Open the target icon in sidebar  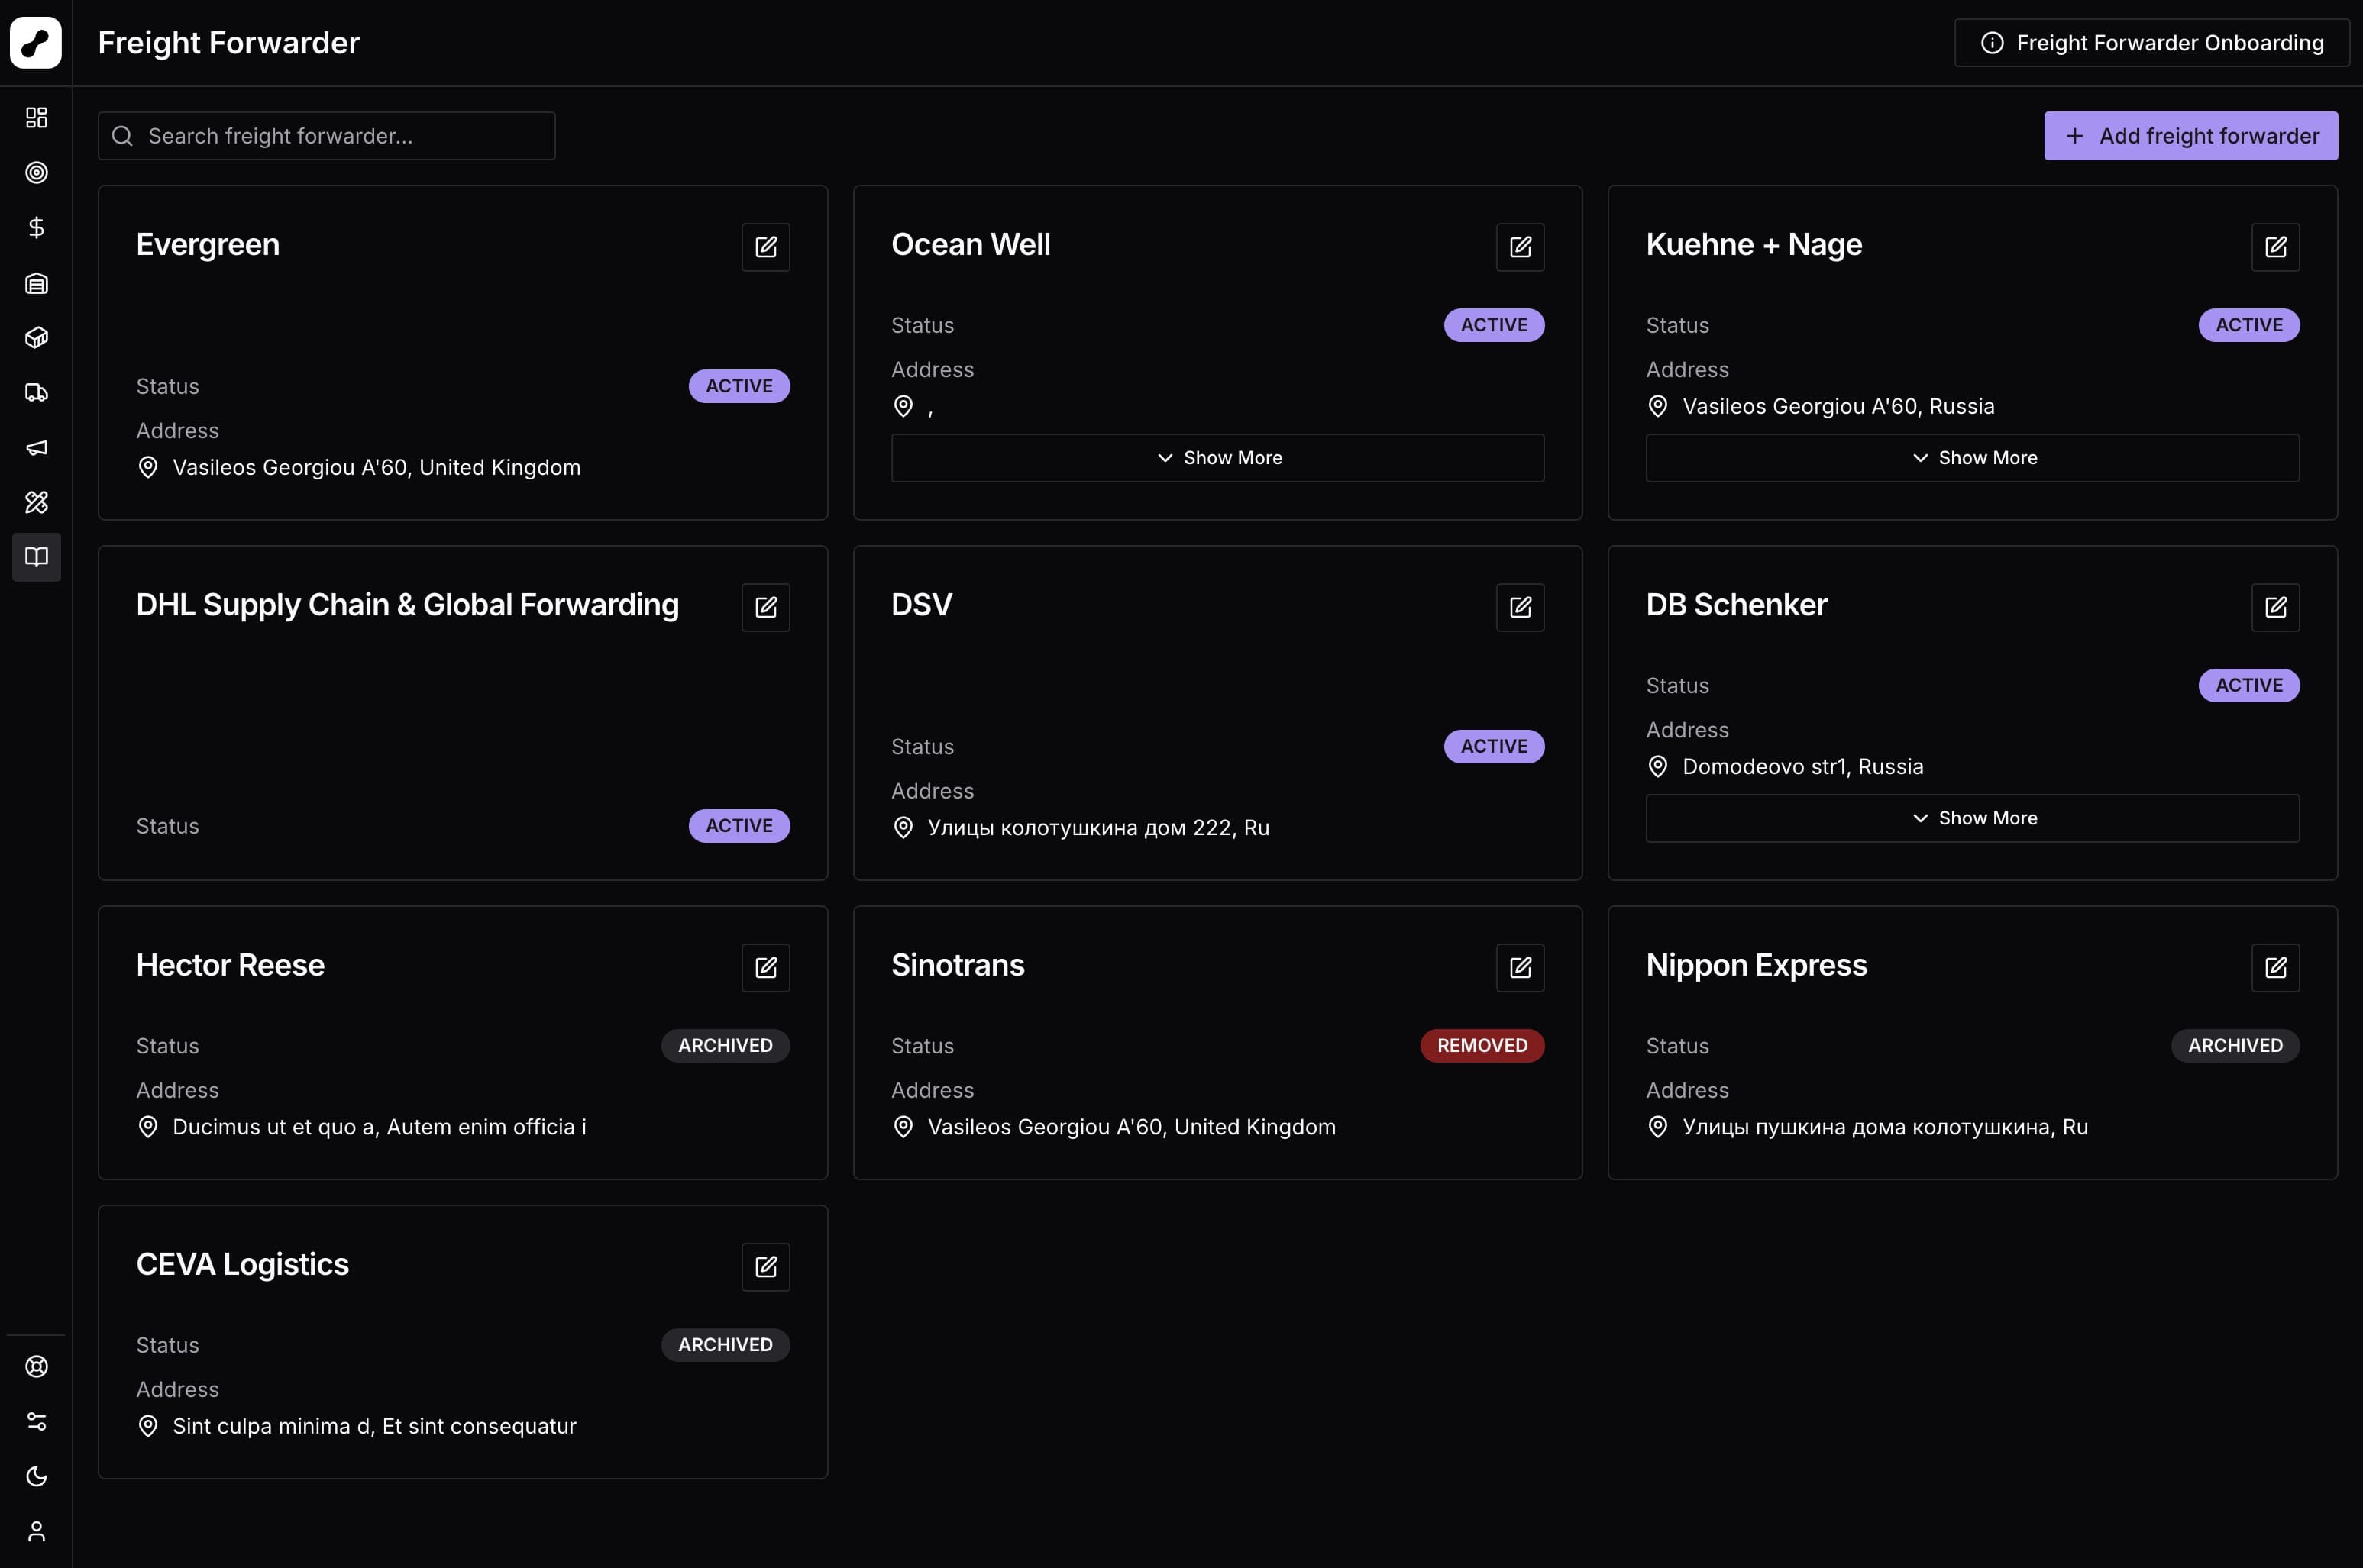click(36, 173)
